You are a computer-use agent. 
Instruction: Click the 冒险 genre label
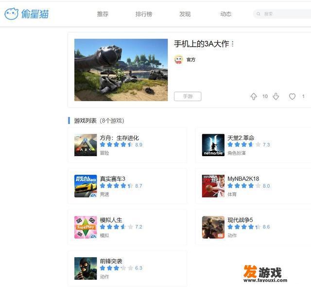(104, 153)
